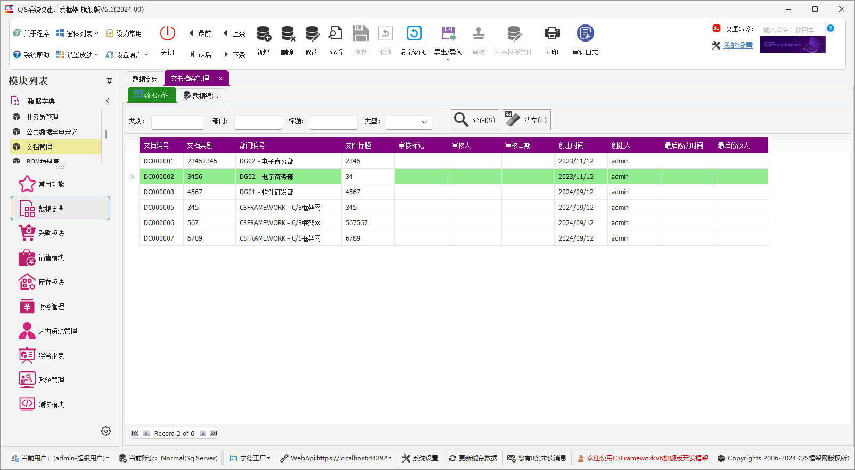
Task: Open the 常用功能 star module
Action: click(x=60, y=184)
